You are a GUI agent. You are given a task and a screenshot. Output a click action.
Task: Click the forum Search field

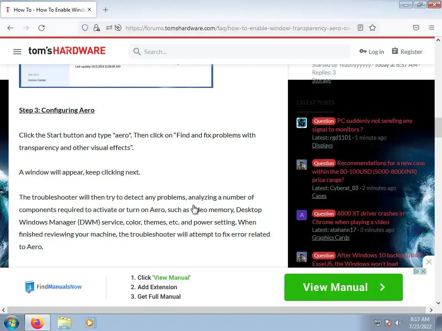click(240, 52)
